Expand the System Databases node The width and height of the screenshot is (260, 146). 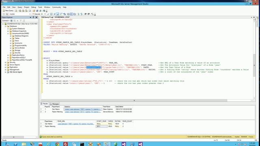point(8,29)
